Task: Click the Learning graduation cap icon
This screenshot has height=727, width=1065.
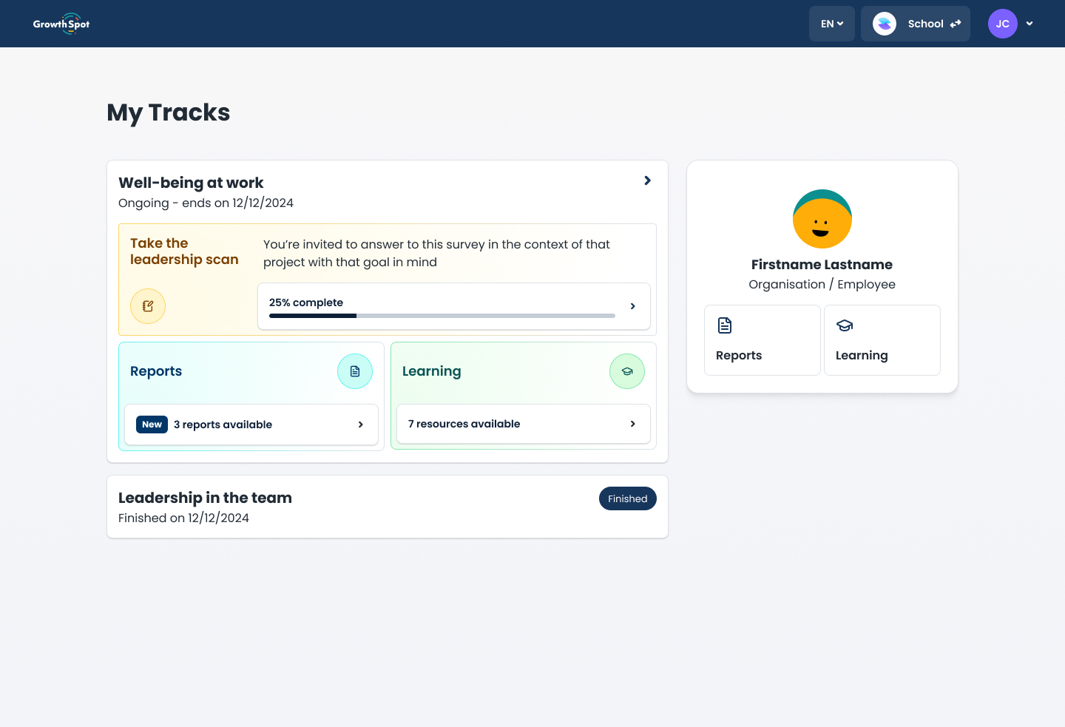Action: pos(627,371)
